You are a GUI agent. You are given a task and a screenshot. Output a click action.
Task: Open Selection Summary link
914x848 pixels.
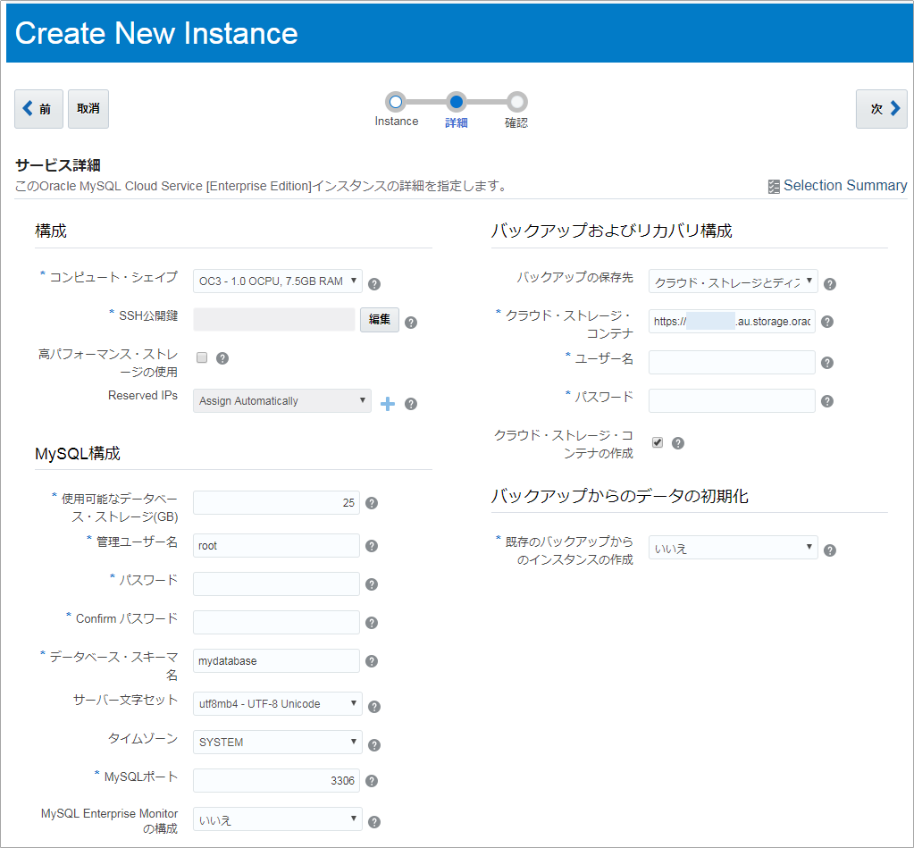[x=845, y=186]
